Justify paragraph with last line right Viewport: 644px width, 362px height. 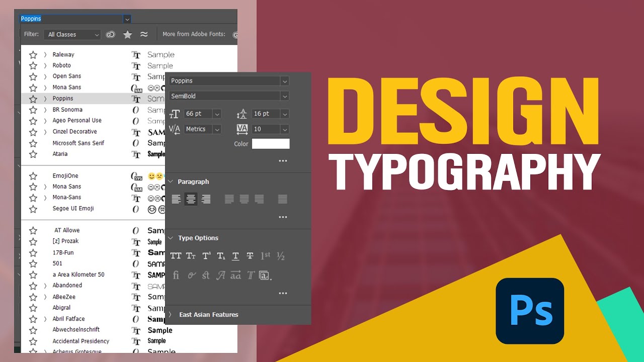tap(259, 199)
